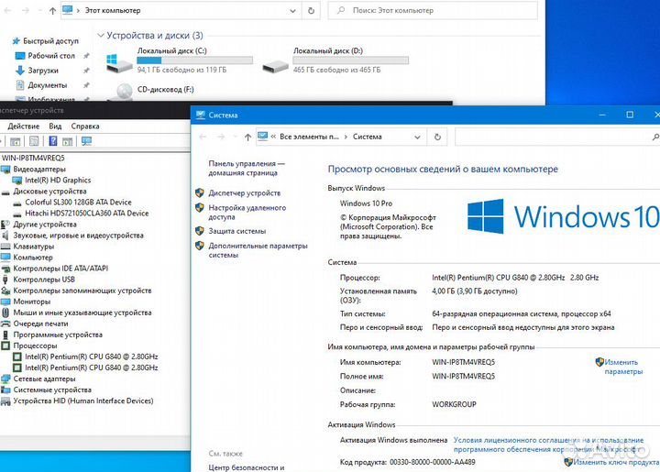This screenshot has height=472, width=660.
Task: Select Intel(R) HD Graphics device
Action: [x=58, y=180]
